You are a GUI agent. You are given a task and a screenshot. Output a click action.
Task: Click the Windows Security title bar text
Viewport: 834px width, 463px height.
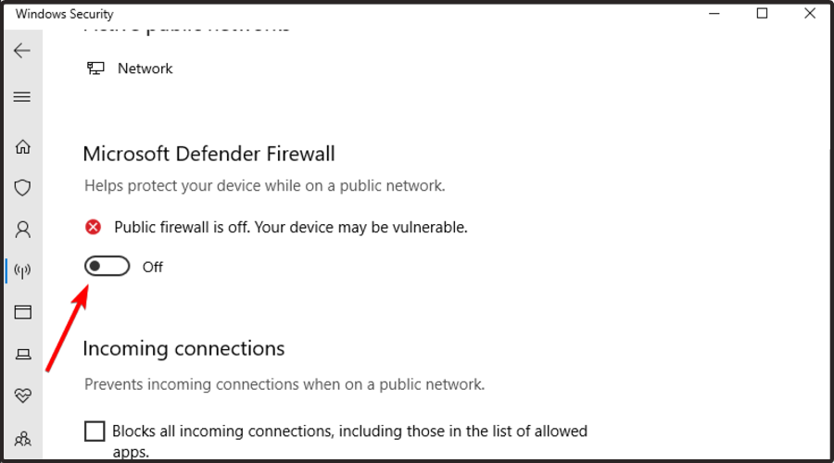65,14
